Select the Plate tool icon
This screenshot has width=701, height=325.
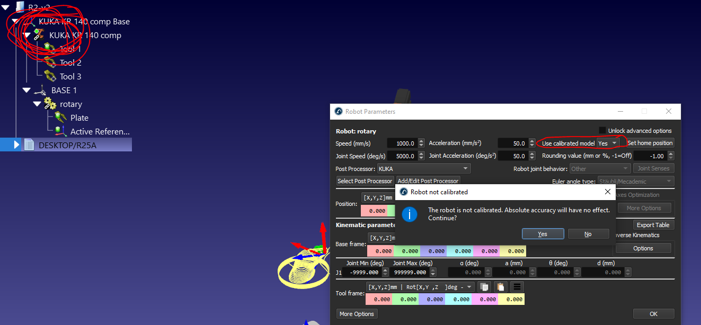tap(60, 118)
